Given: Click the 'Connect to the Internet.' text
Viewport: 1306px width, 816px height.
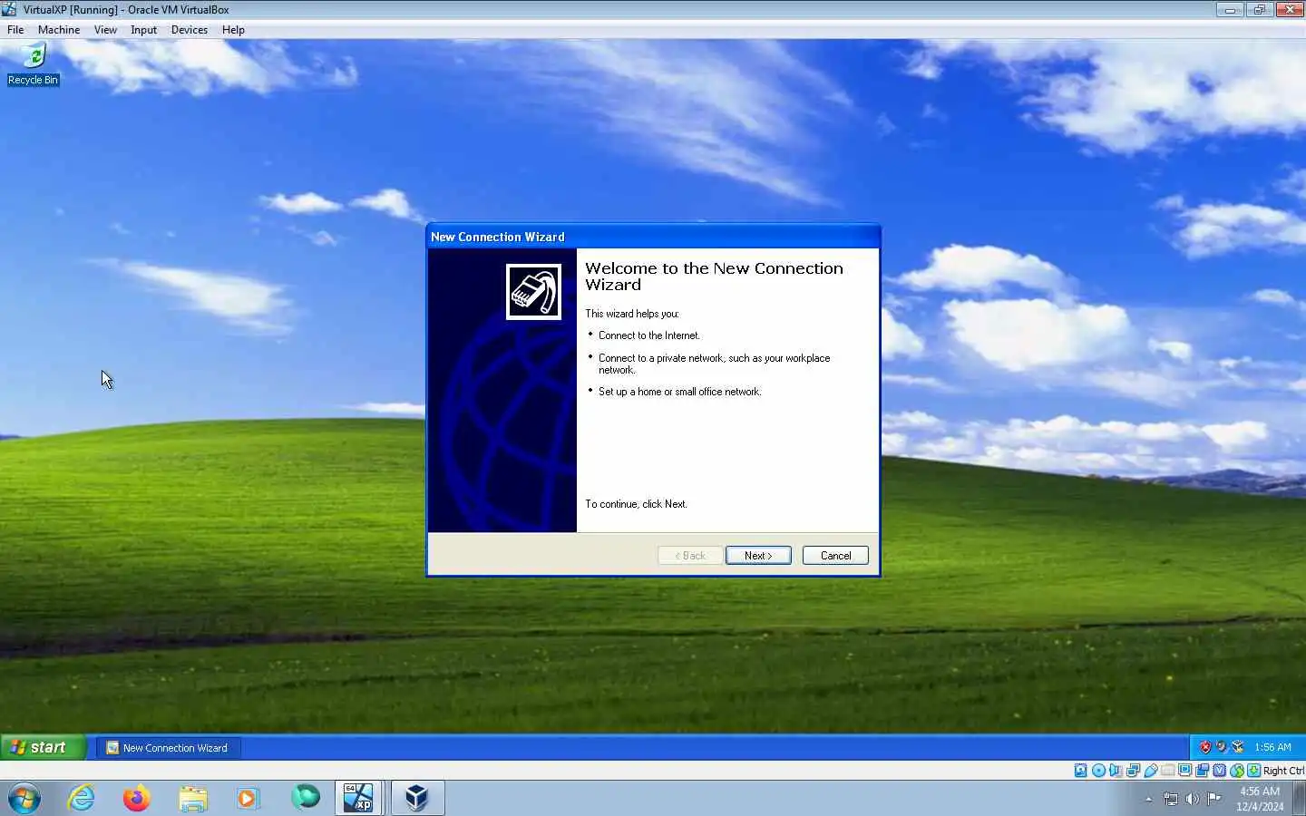Looking at the screenshot, I should 648,335.
